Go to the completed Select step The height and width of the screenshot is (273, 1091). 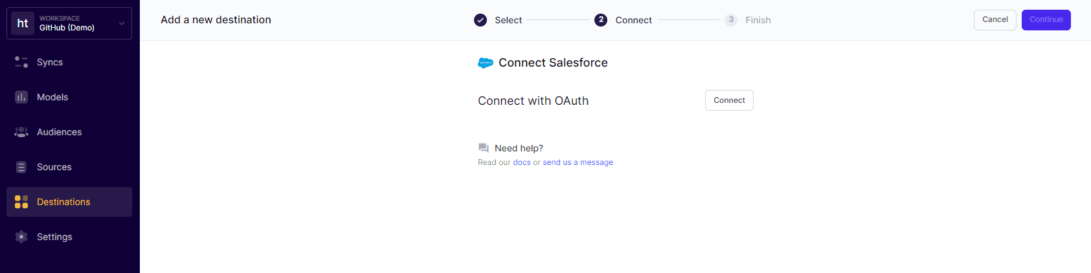[480, 20]
